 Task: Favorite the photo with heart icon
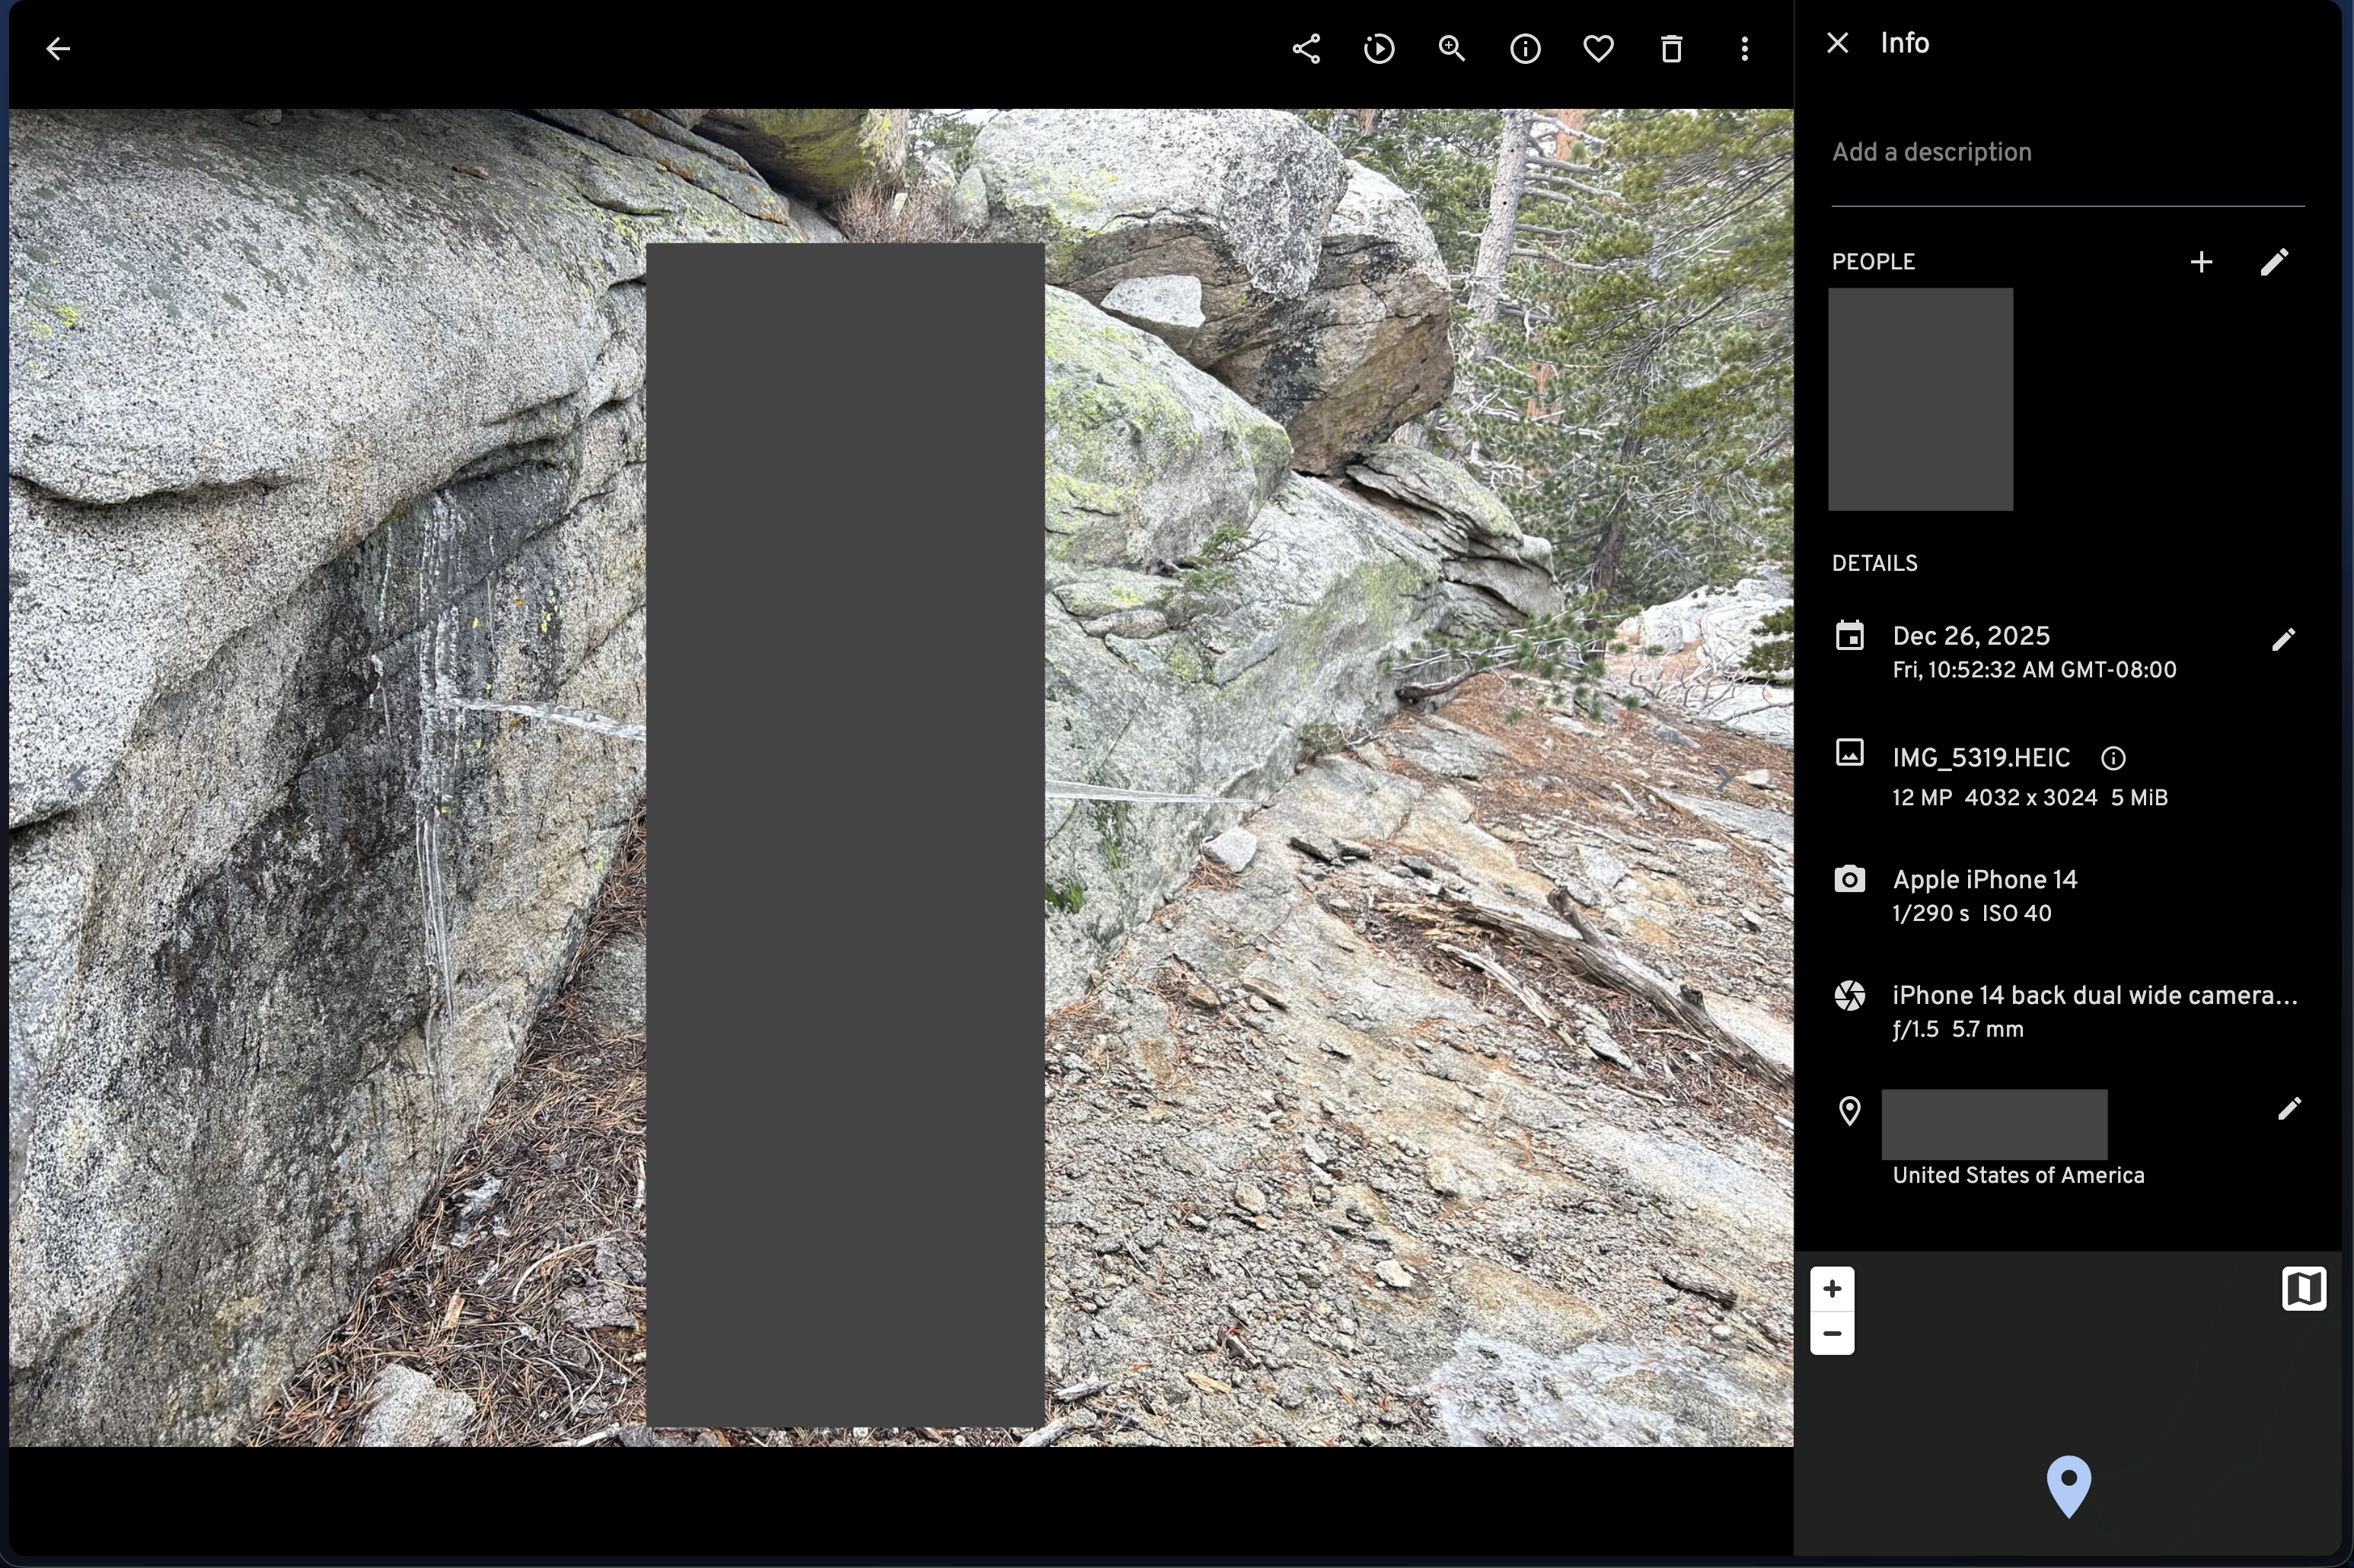(x=1598, y=49)
